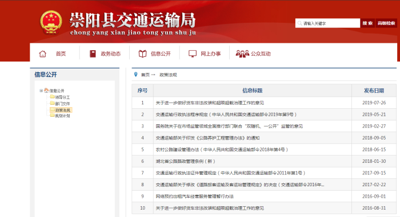Open row 10 article dated 2016-08-31
This screenshot has height=217, width=400.
coord(210,208)
